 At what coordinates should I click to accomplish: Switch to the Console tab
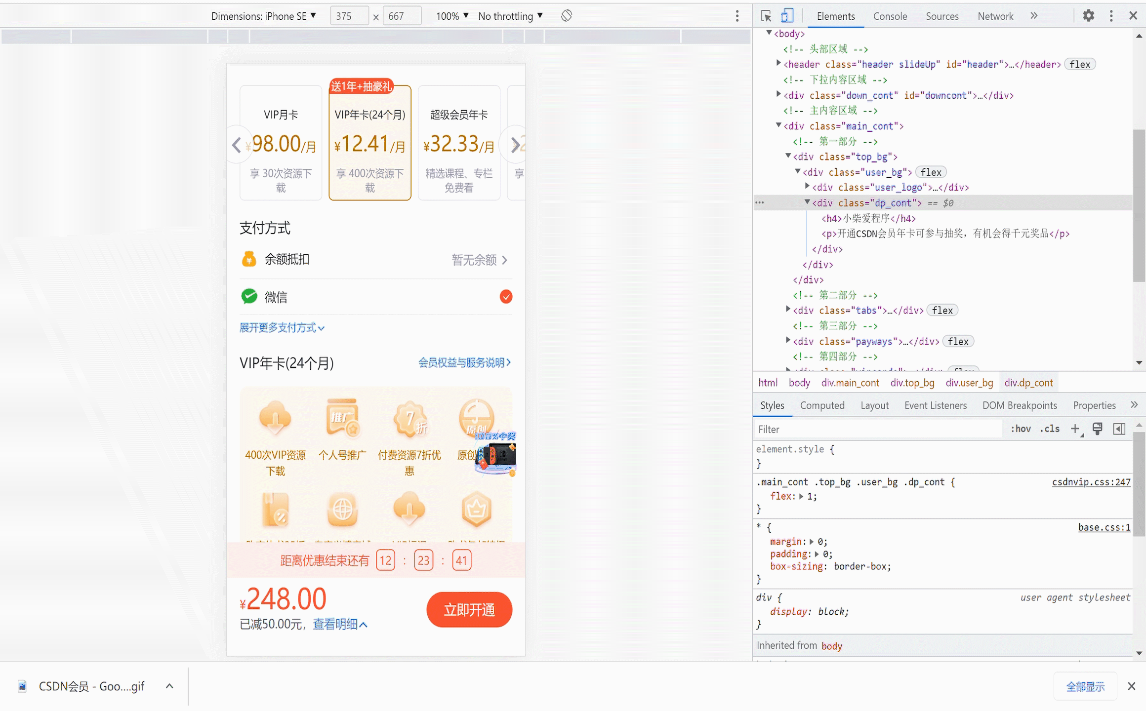[x=890, y=16]
